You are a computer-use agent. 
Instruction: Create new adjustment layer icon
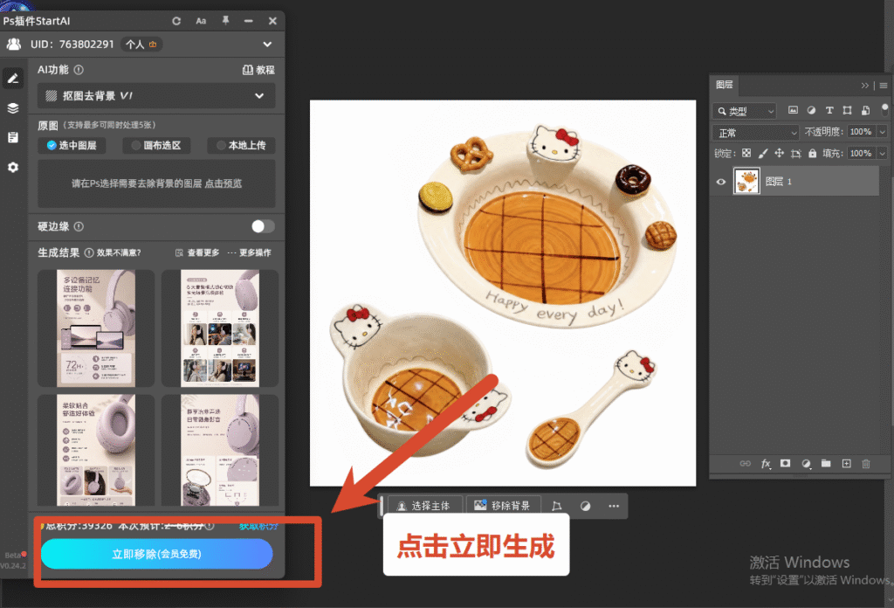click(x=806, y=464)
